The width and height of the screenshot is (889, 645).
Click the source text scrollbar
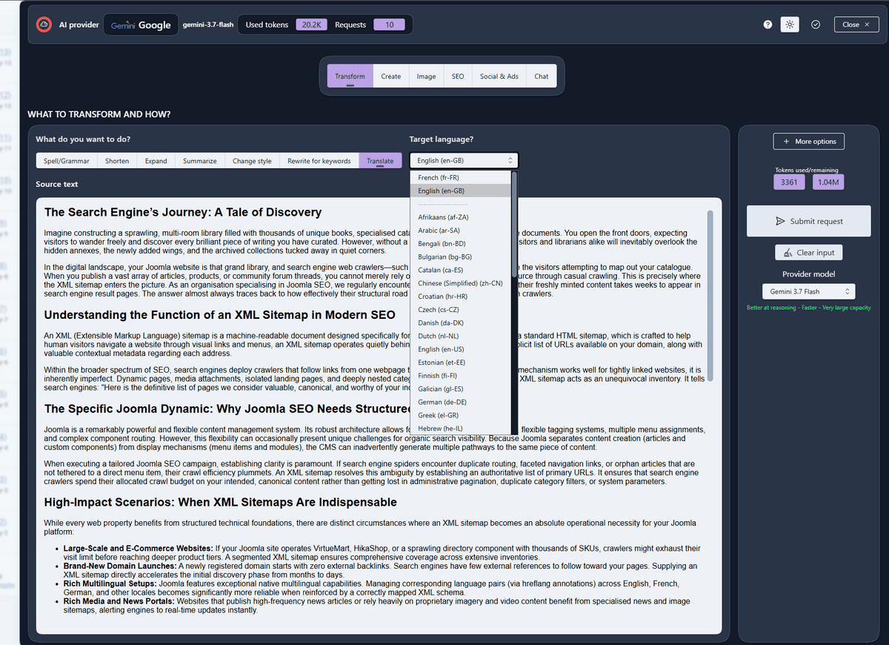(x=710, y=297)
